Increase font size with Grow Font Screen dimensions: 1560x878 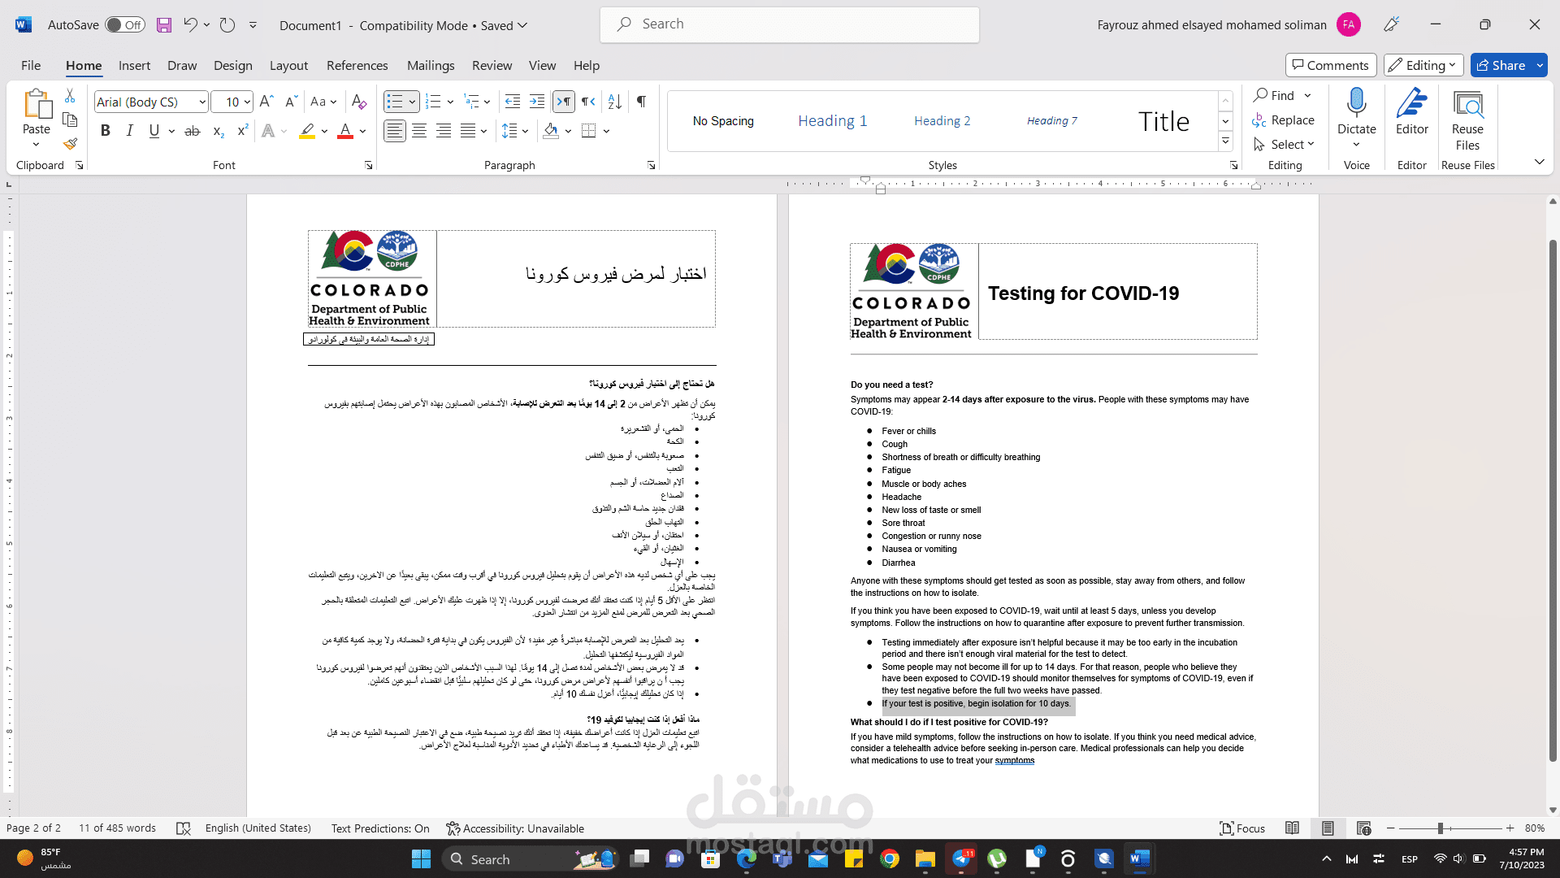tap(266, 102)
